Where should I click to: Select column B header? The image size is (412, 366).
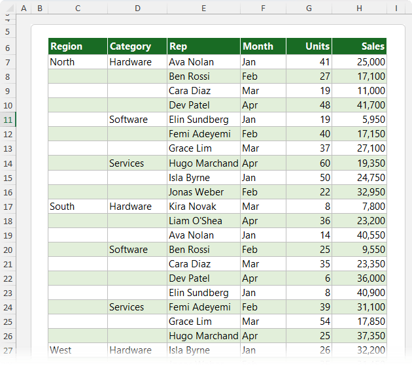pos(40,8)
